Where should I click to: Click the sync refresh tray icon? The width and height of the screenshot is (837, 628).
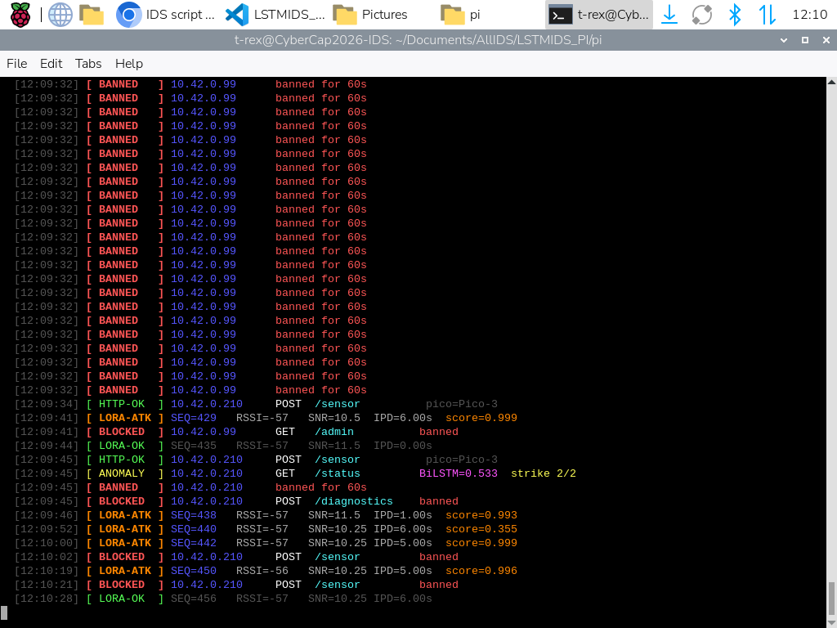702,15
